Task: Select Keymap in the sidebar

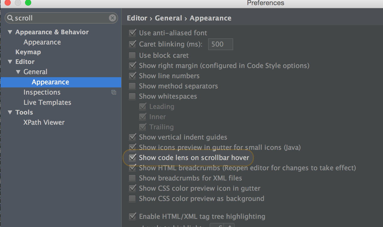Action: [x=28, y=52]
